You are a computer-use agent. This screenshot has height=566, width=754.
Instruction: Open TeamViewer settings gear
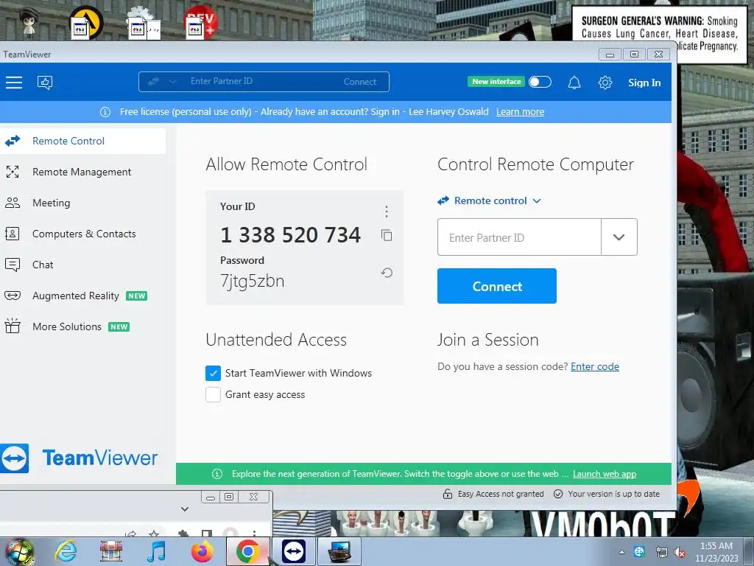[x=605, y=83]
